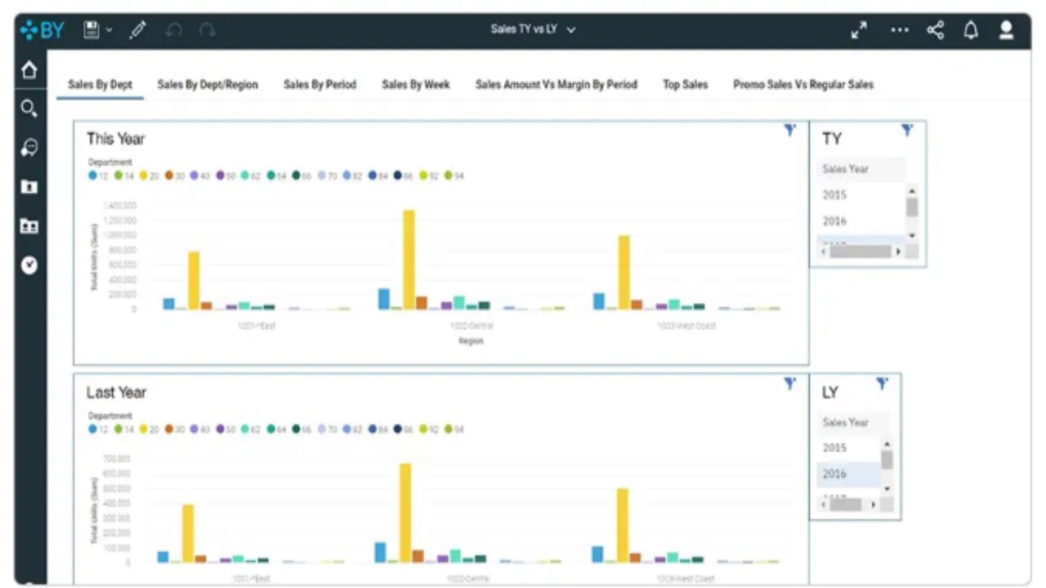Switch to Sales By Week tab
This screenshot has width=1046, height=588.
pos(415,84)
